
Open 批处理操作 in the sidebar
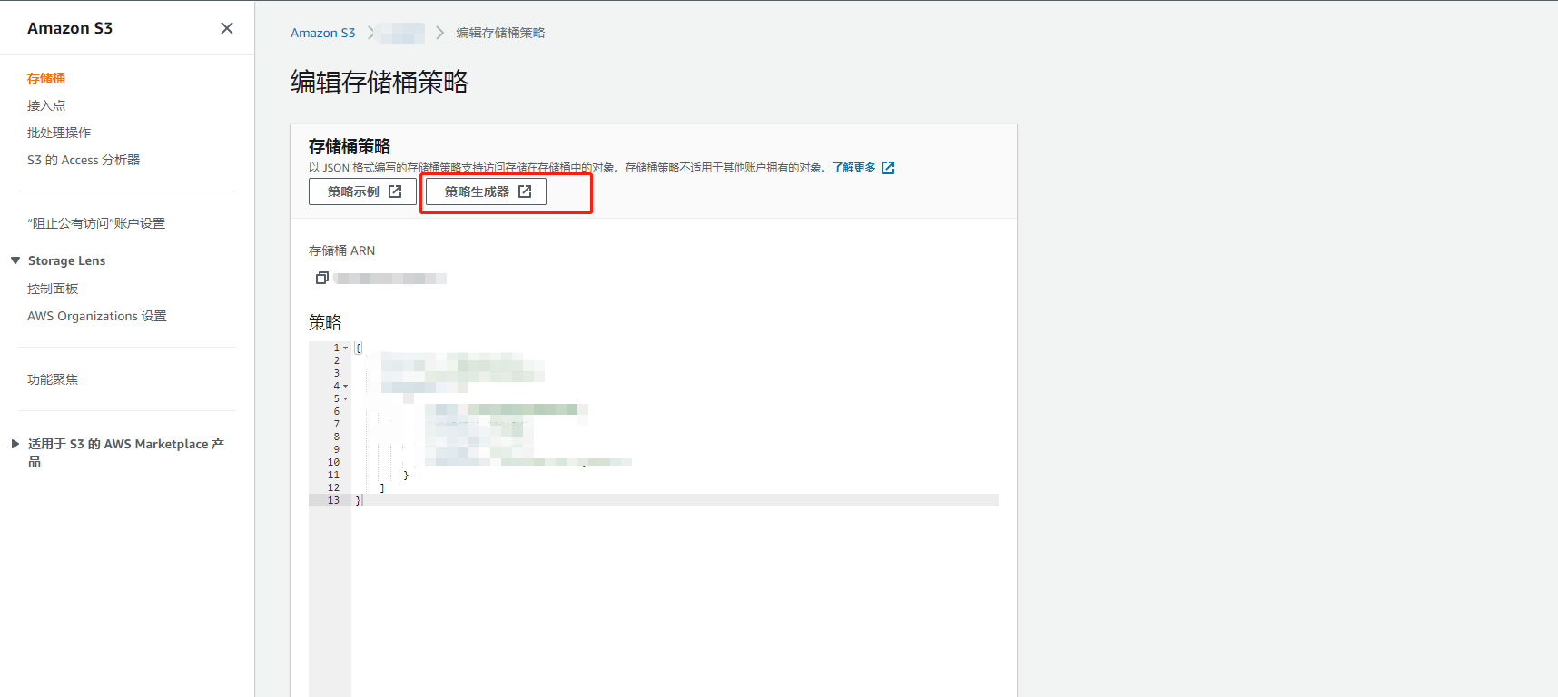(59, 133)
